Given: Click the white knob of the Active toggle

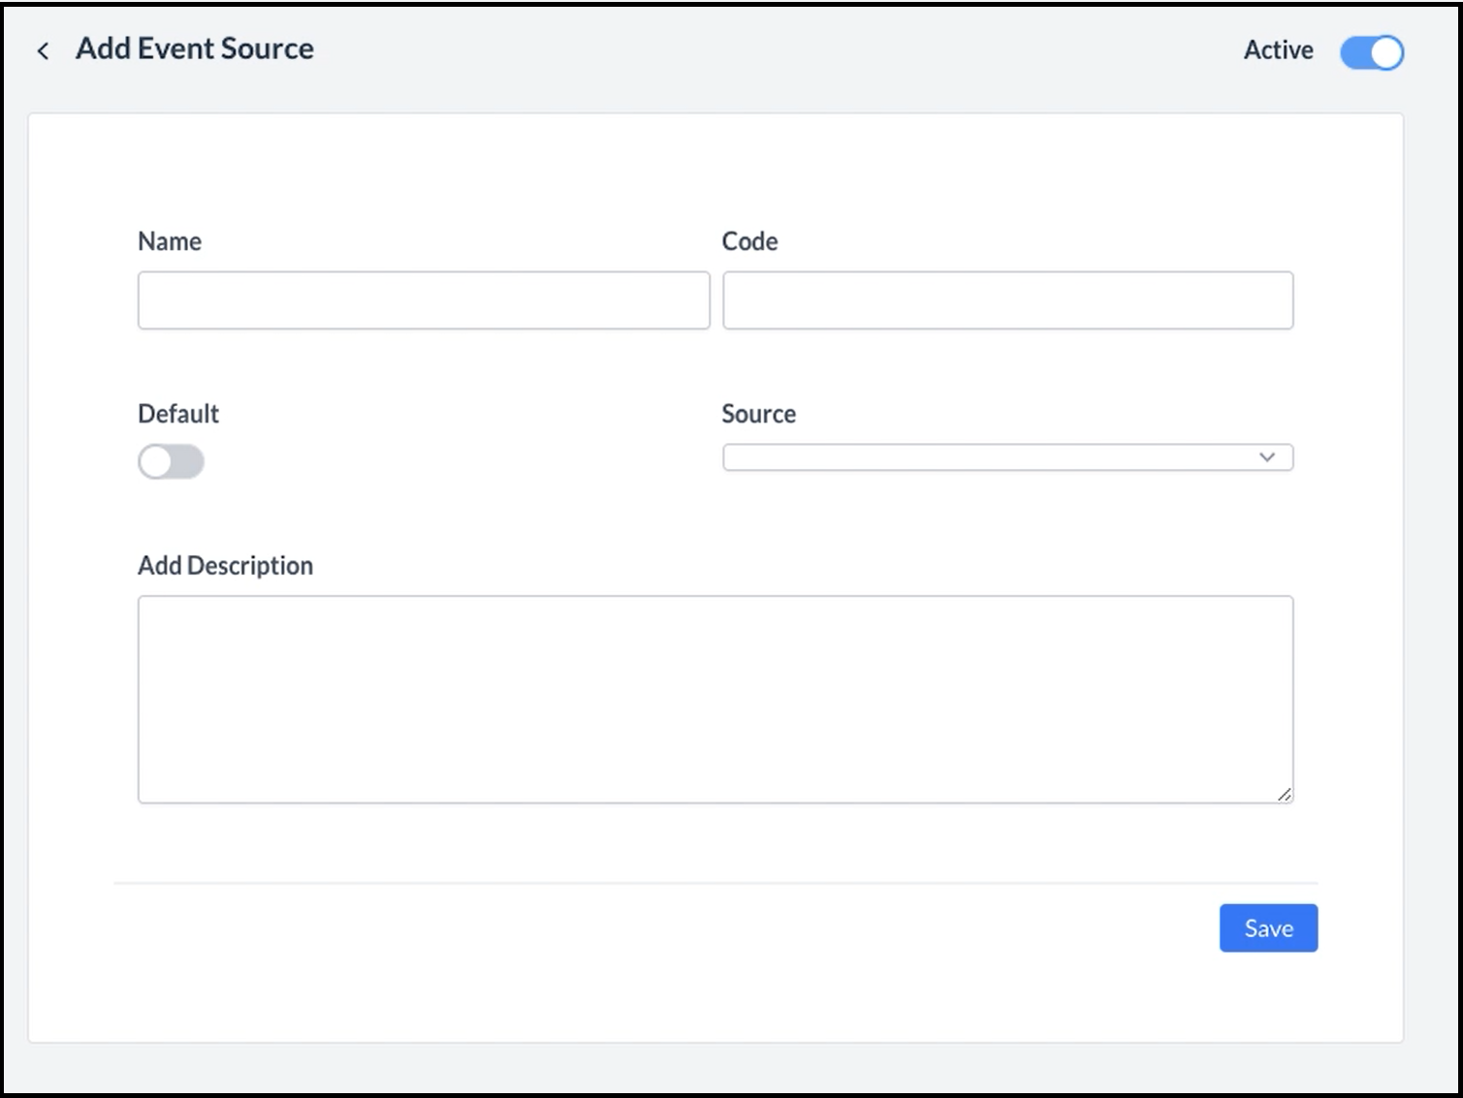Looking at the screenshot, I should [x=1386, y=52].
